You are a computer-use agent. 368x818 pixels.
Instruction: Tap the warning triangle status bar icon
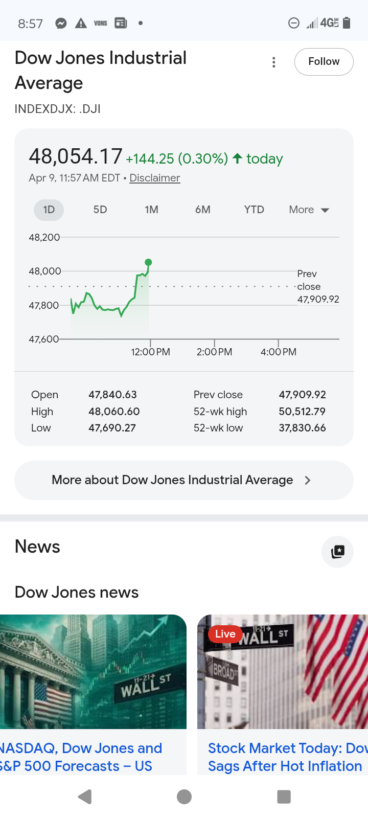81,23
